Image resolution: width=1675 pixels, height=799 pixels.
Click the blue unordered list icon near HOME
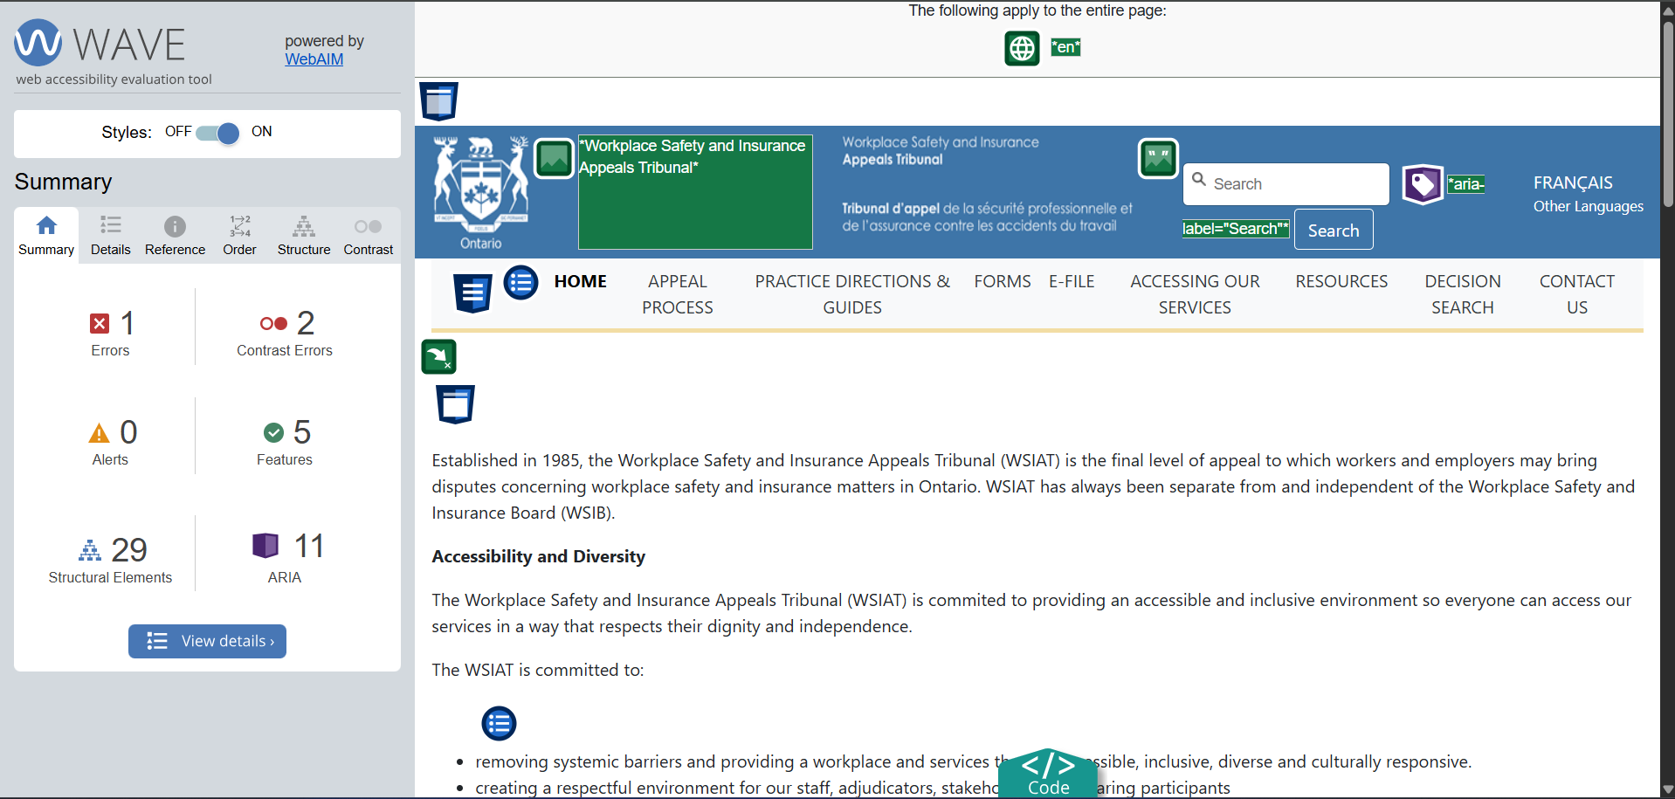coord(520,282)
